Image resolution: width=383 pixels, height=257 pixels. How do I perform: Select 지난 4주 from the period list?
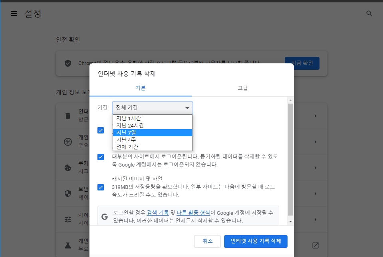(153, 140)
